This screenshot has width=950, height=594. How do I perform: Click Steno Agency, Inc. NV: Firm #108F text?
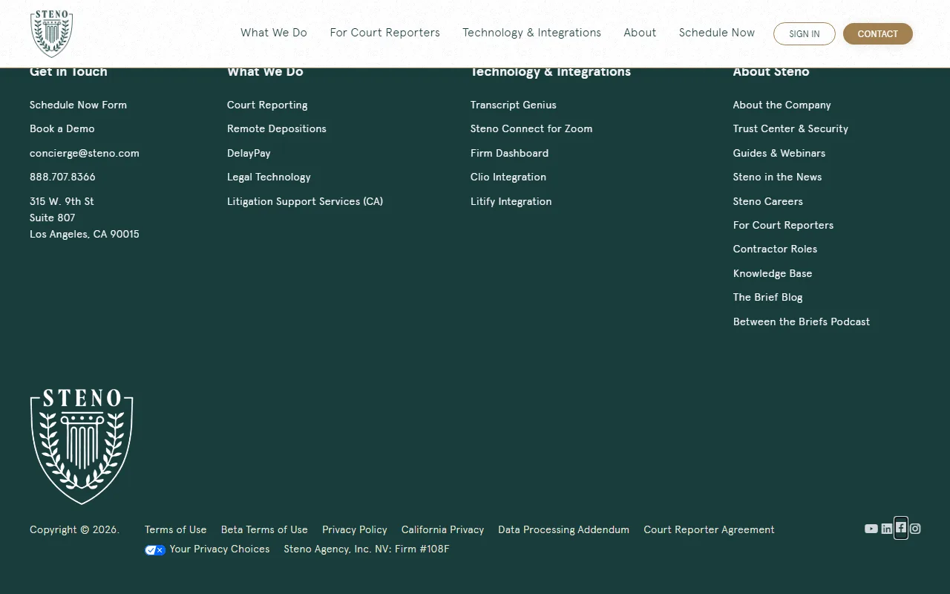point(367,549)
